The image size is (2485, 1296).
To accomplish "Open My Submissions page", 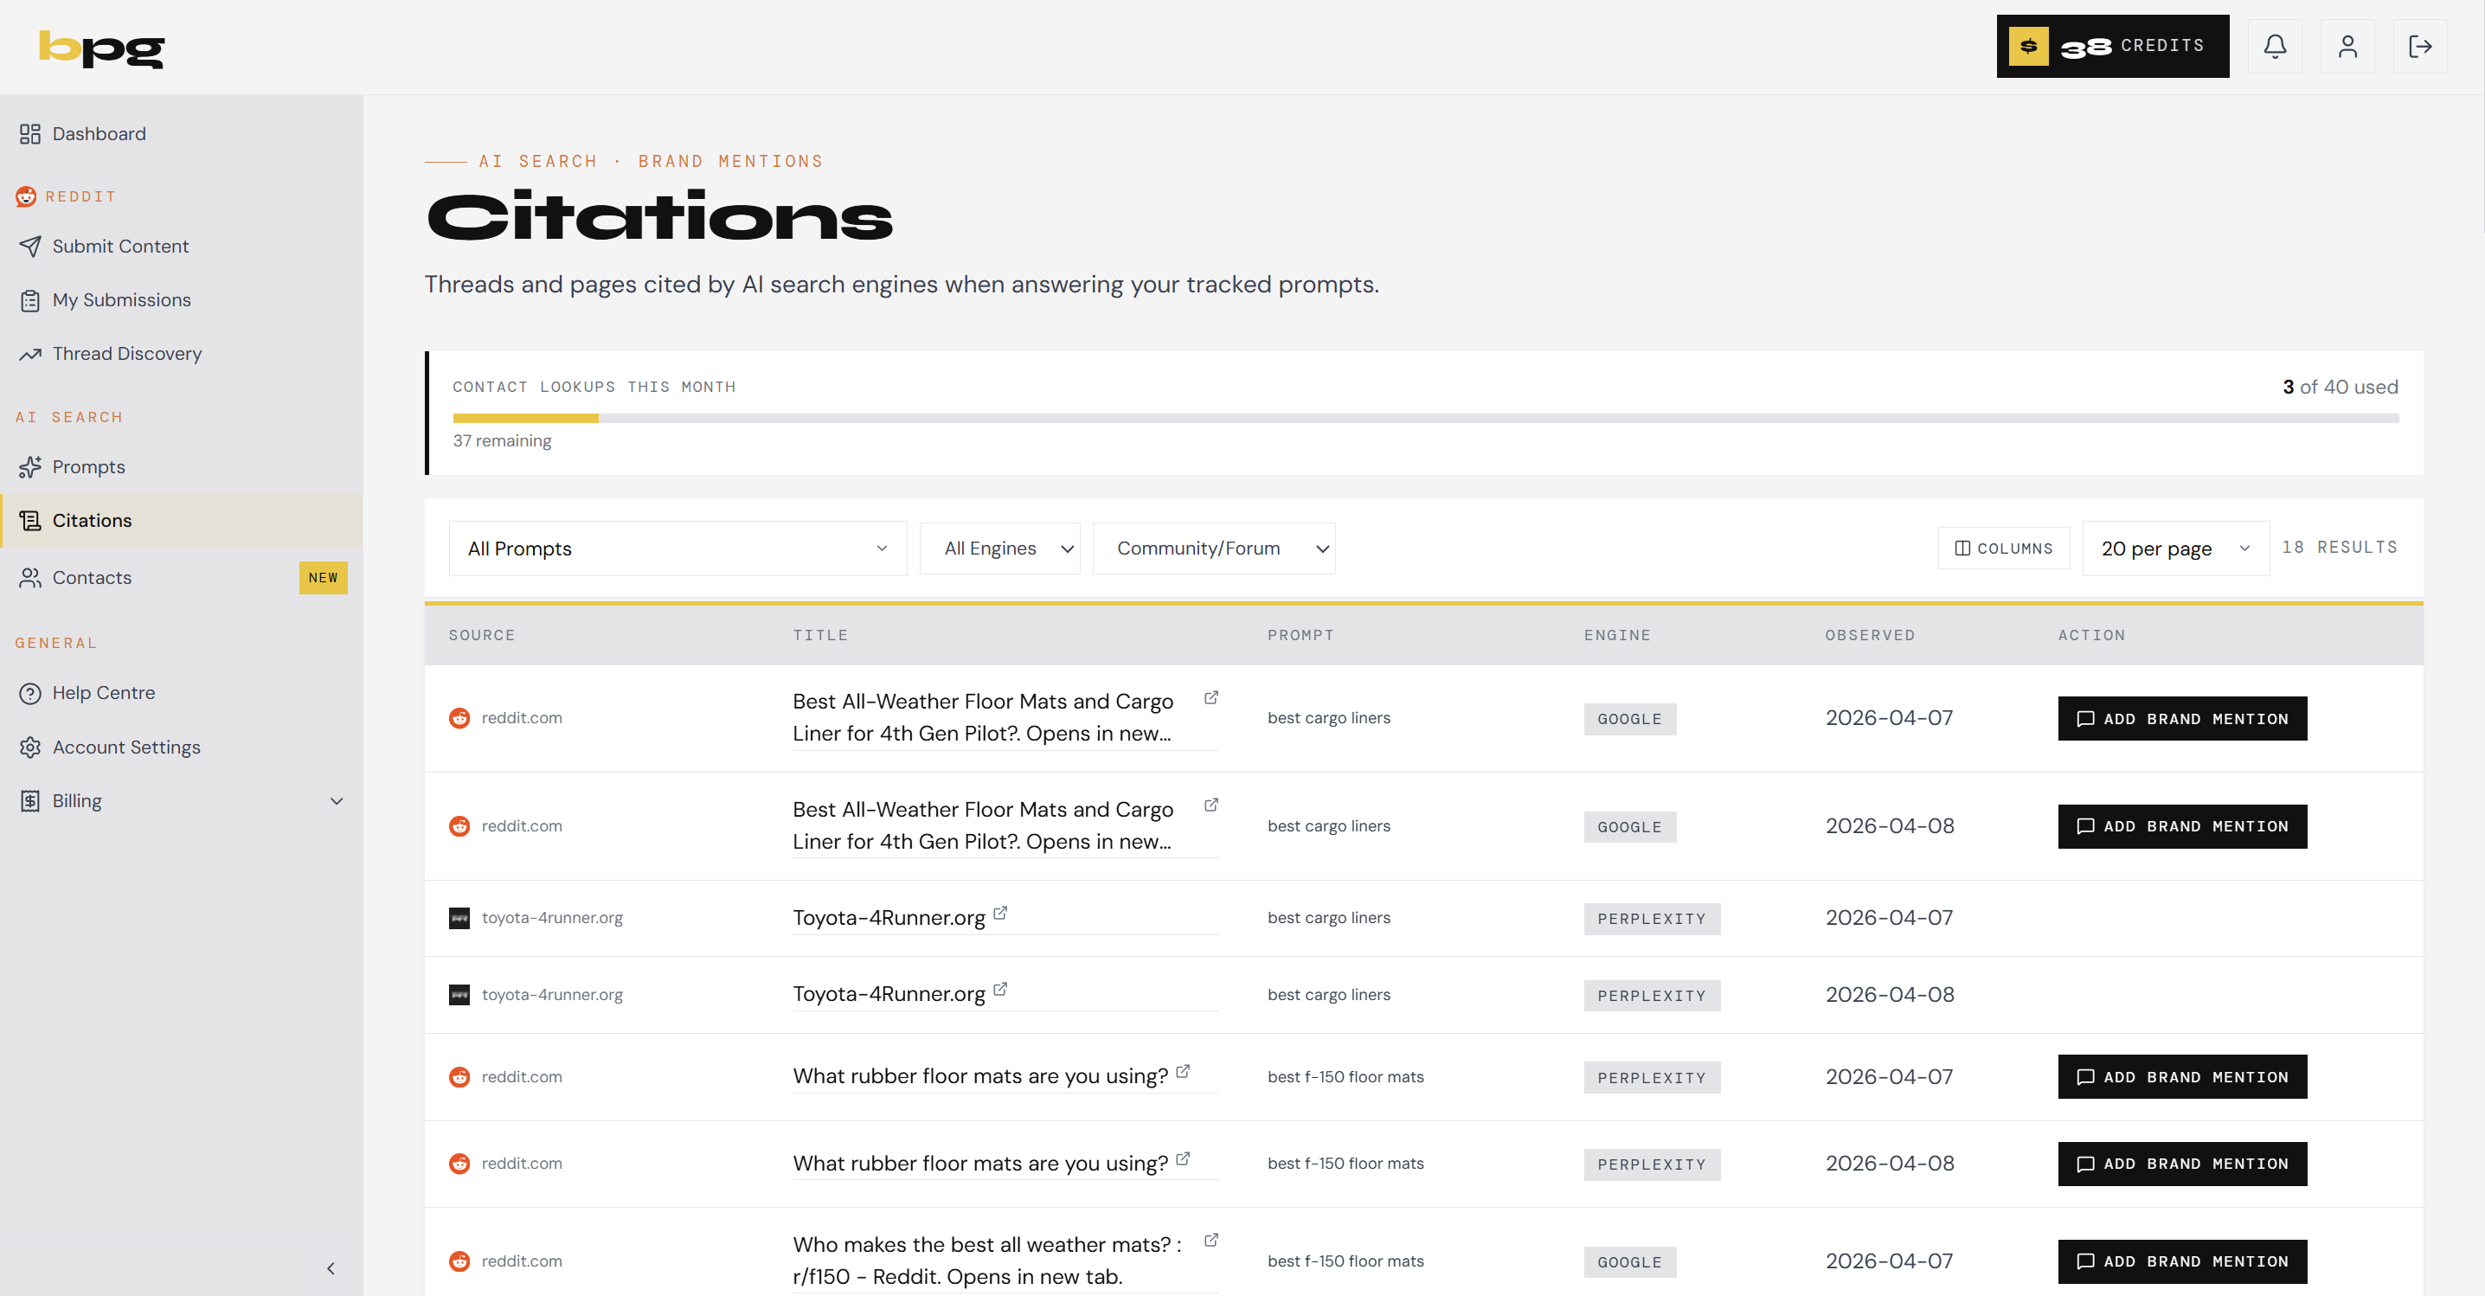I will [182, 301].
